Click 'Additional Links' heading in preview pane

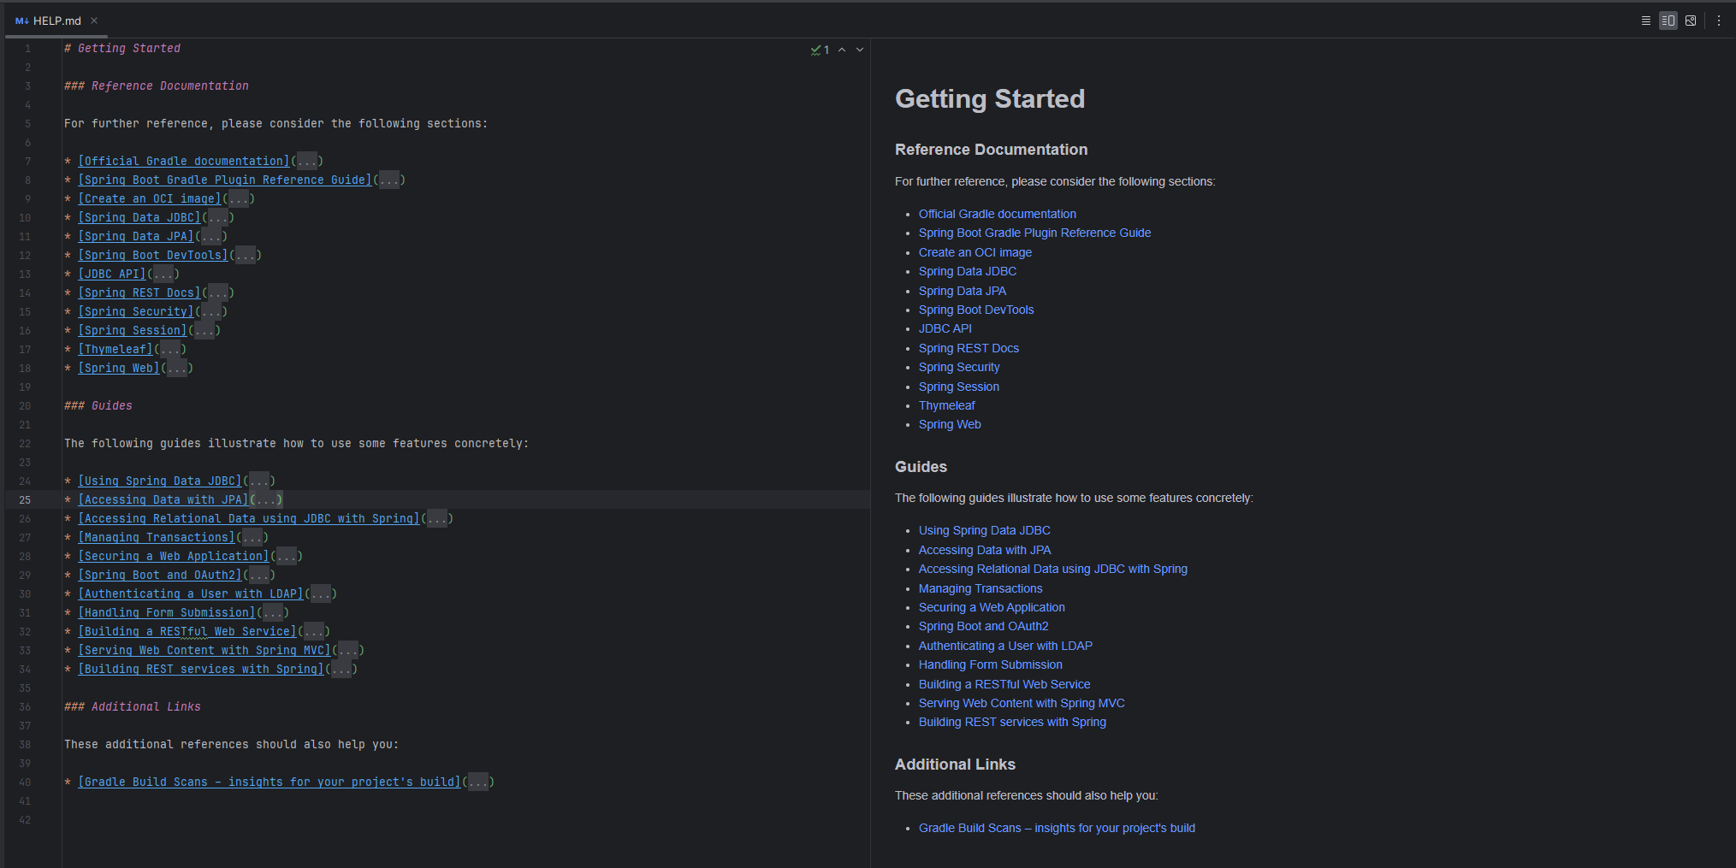[x=955, y=765]
